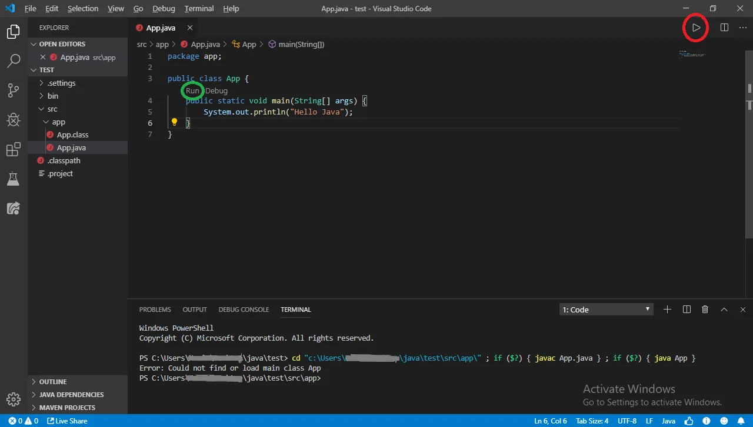Click the Split Editor icon

coord(724,28)
